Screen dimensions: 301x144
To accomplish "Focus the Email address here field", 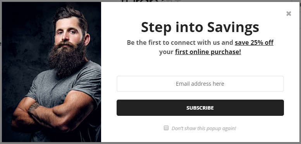I will (200, 84).
